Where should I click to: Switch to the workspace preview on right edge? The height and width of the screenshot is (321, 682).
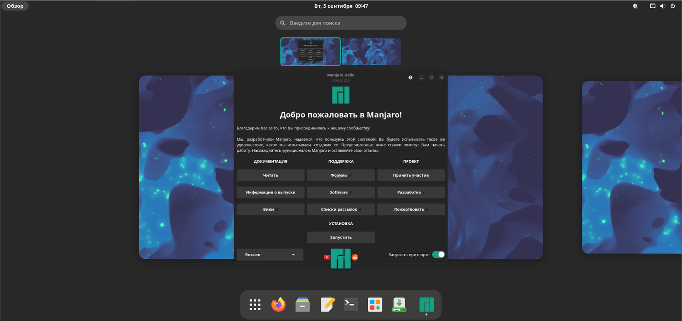[632, 168]
